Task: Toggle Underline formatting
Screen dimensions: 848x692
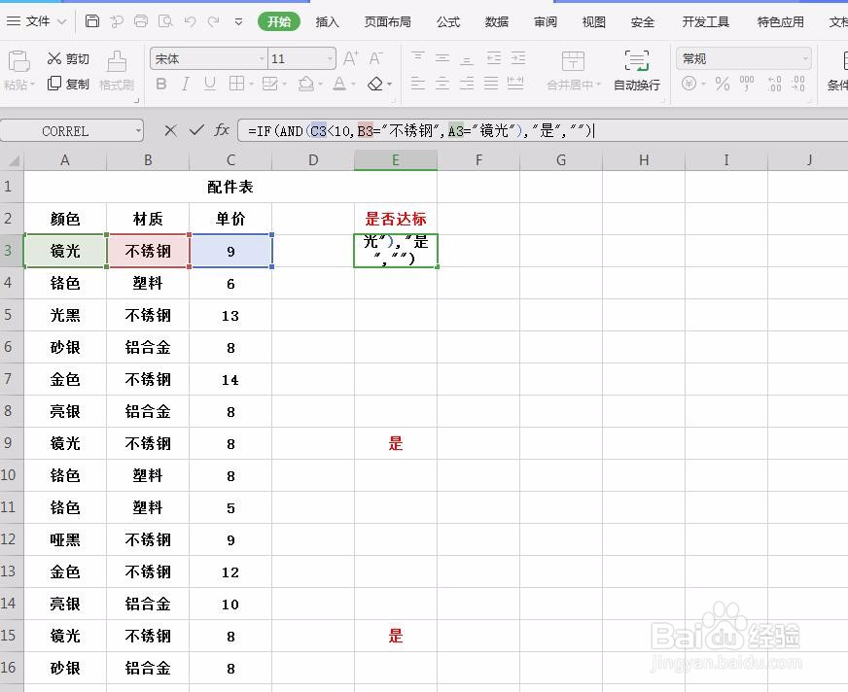Action: pyautogui.click(x=208, y=85)
